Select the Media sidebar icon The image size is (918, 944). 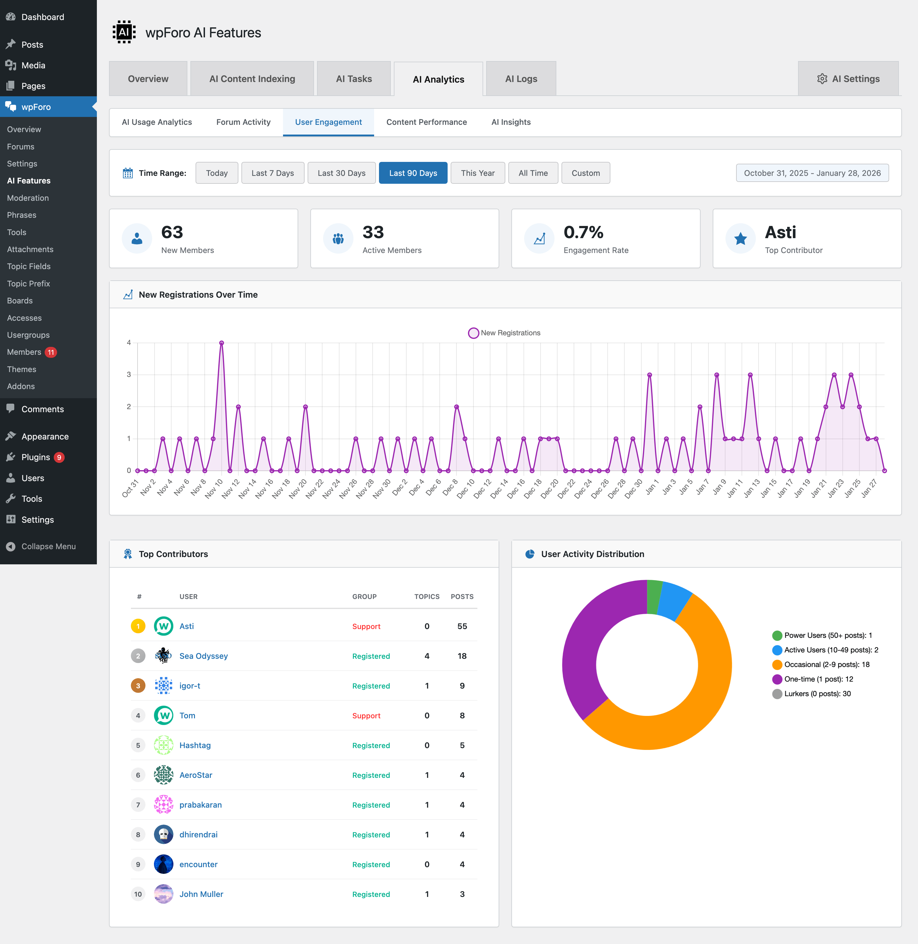point(11,65)
